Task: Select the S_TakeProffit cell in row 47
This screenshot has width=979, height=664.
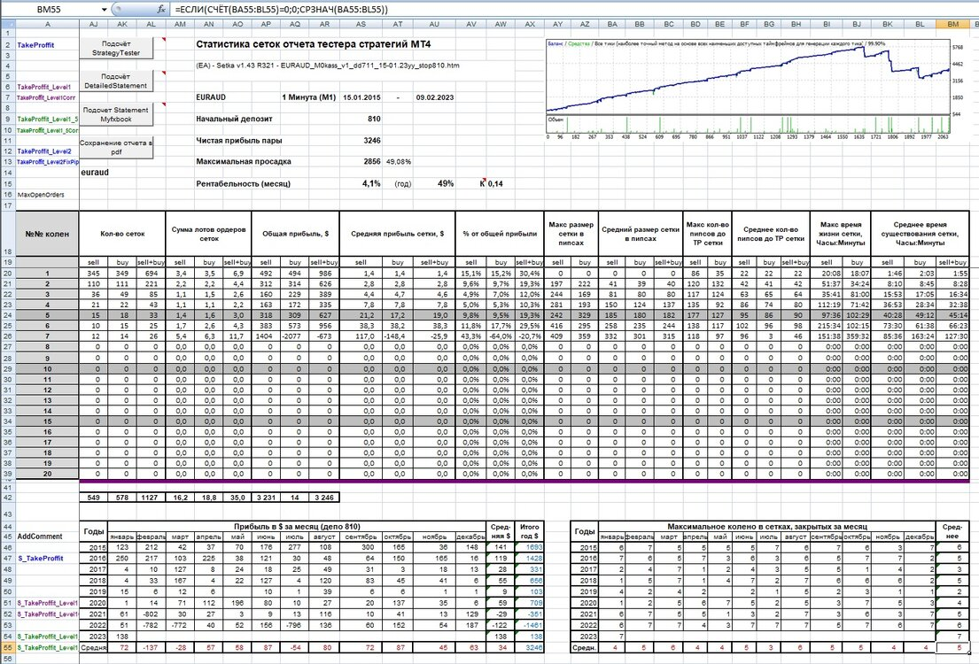Action: (48, 558)
